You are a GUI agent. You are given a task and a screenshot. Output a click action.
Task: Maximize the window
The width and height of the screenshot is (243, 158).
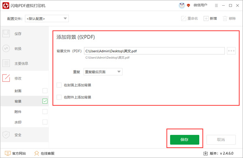point(230,6)
